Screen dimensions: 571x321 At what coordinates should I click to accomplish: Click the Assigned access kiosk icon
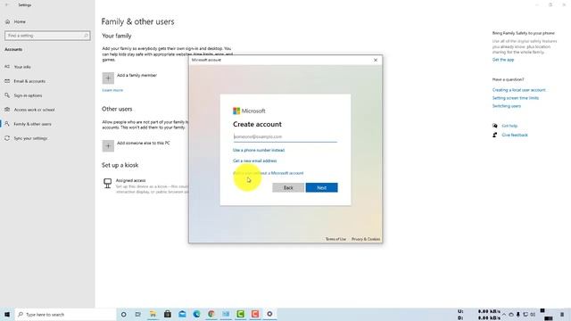[x=107, y=183]
